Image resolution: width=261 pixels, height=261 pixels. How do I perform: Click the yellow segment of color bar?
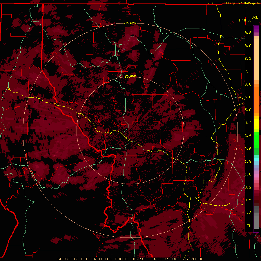pyautogui.click(x=256, y=124)
